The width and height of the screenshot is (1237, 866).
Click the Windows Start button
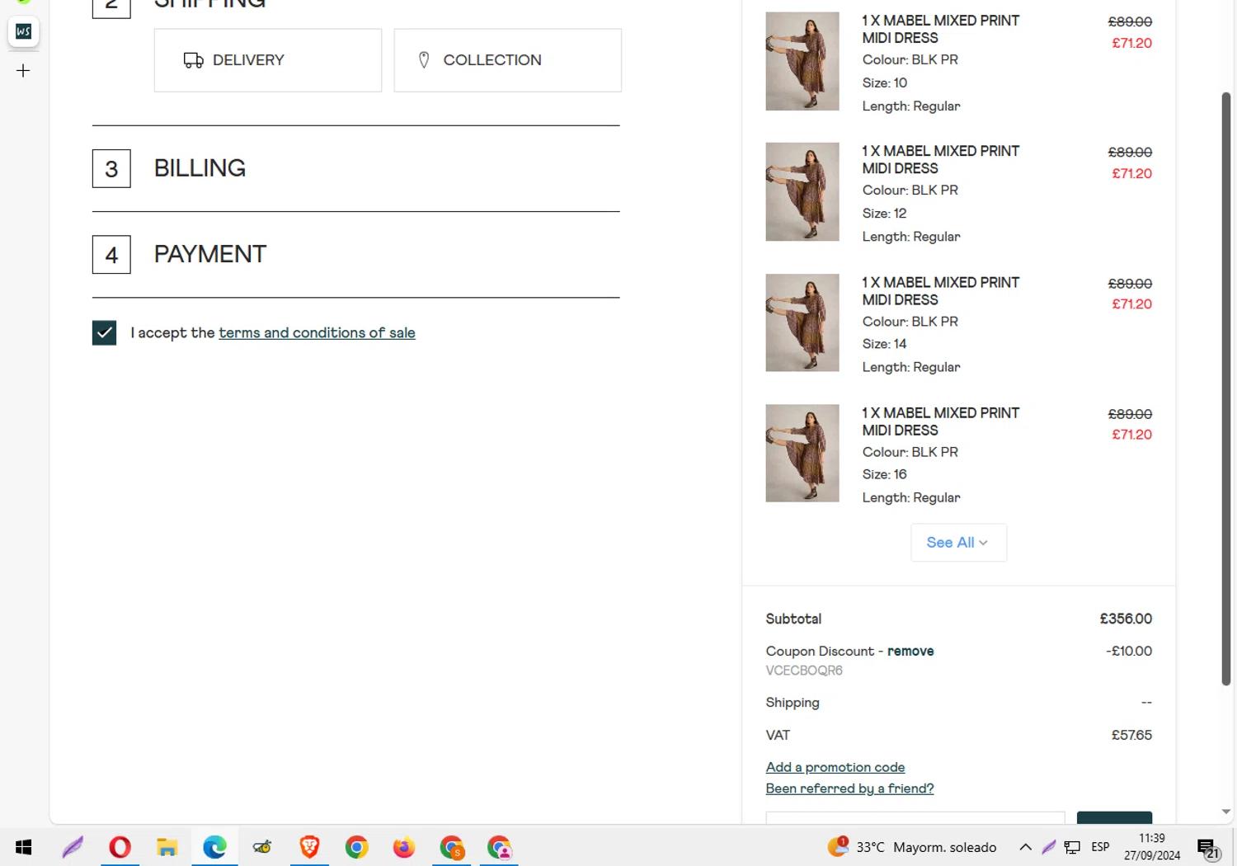pos(23,847)
